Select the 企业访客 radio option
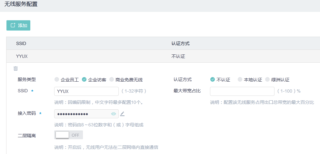 pyautogui.click(x=84, y=80)
